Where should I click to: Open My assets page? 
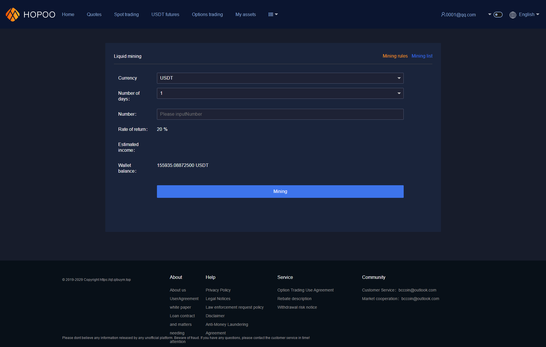[x=246, y=14]
